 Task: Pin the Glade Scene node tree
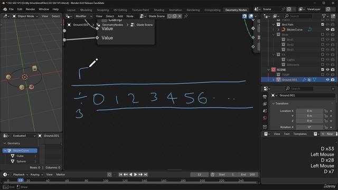click(x=186, y=16)
